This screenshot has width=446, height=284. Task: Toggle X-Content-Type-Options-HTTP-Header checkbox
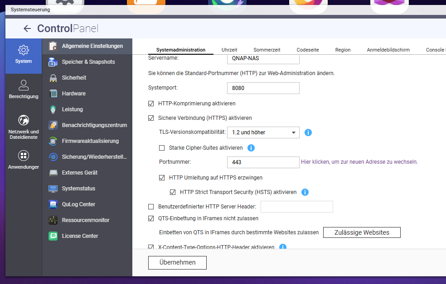[151, 247]
